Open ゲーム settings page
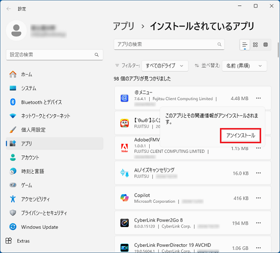Screen dimensions: 280x253 click(x=54, y=185)
